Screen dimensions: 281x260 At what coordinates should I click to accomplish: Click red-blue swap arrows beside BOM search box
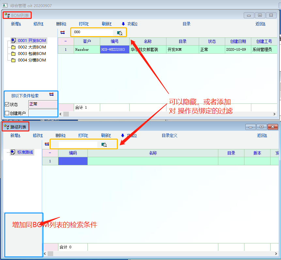click(63, 32)
